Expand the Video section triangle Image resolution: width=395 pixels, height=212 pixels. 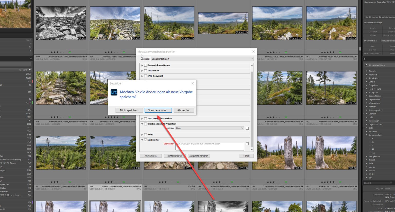pos(142,134)
